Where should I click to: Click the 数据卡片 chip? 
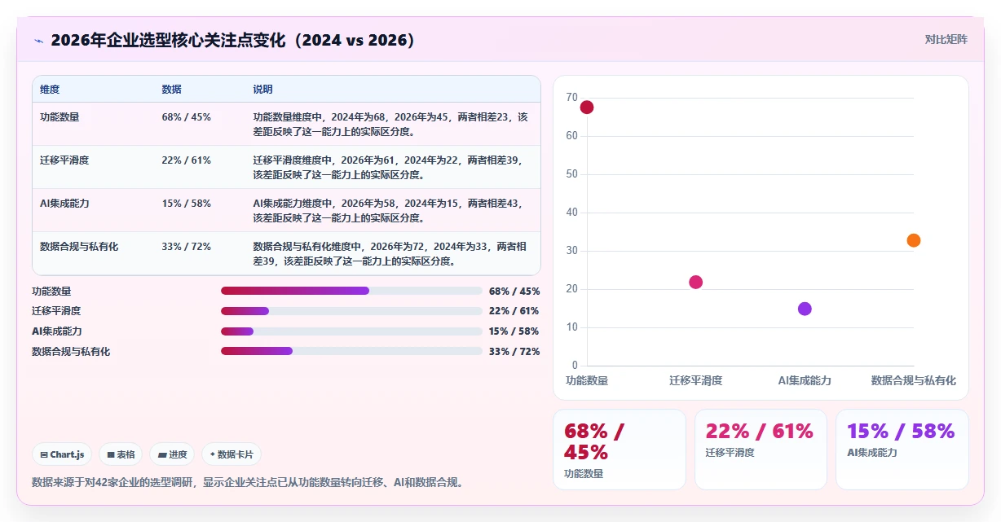coord(232,454)
